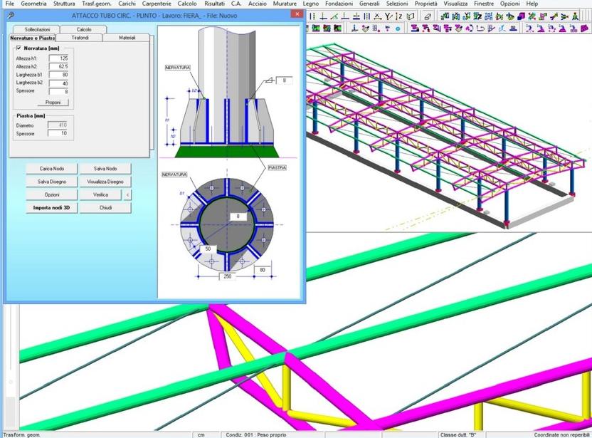This screenshot has width=592, height=438.
Task: Click the Importa nodi 3D button
Action: [x=52, y=208]
